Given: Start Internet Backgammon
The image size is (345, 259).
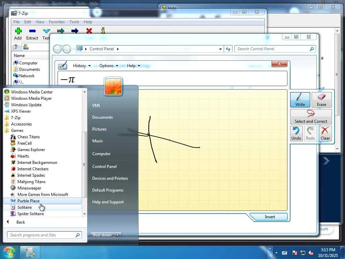Looking at the screenshot, I should [37, 162].
